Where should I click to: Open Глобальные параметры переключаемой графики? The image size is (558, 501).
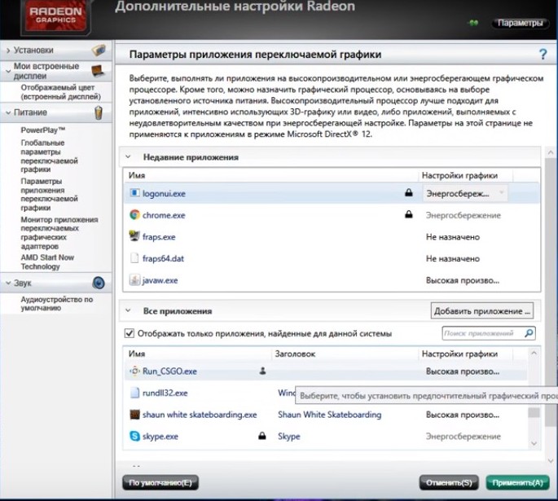pyautogui.click(x=49, y=156)
